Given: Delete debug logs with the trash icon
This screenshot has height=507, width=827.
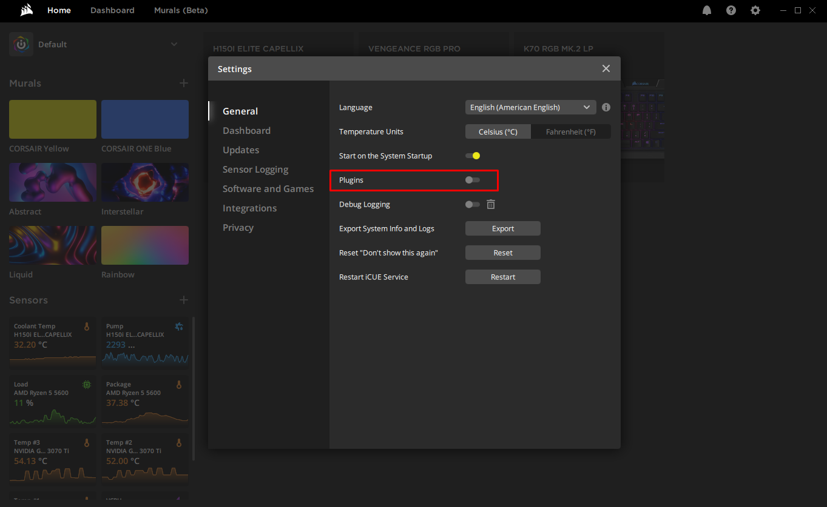Looking at the screenshot, I should [491, 204].
